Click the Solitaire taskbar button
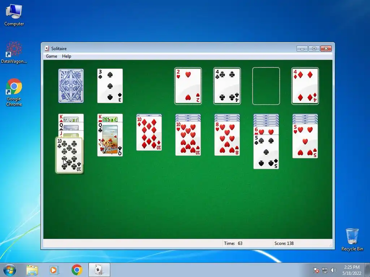370x277 pixels. (x=99, y=270)
